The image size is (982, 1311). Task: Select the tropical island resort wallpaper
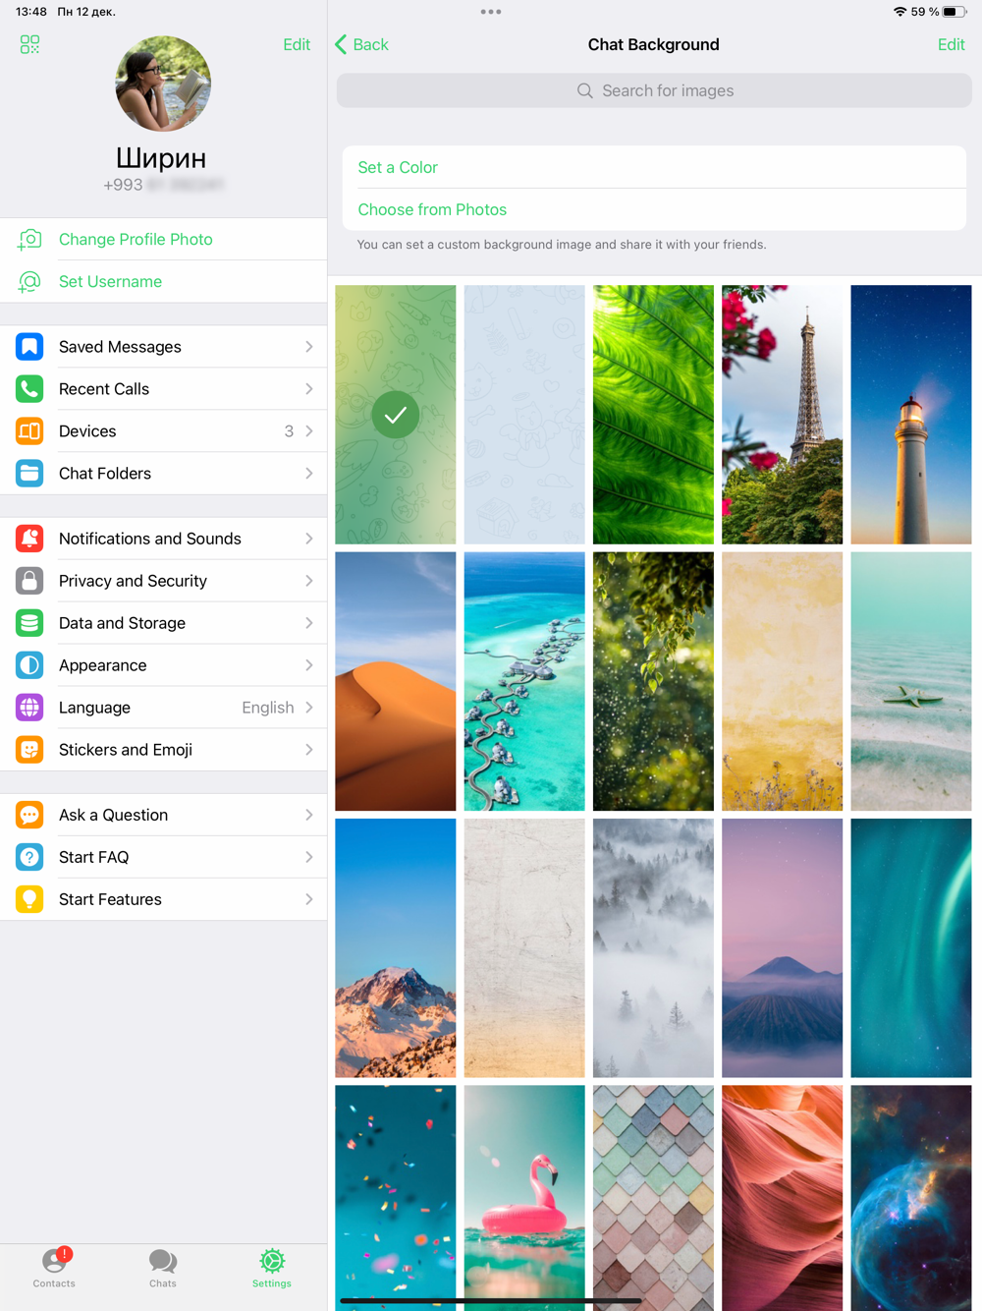pyautogui.click(x=524, y=681)
